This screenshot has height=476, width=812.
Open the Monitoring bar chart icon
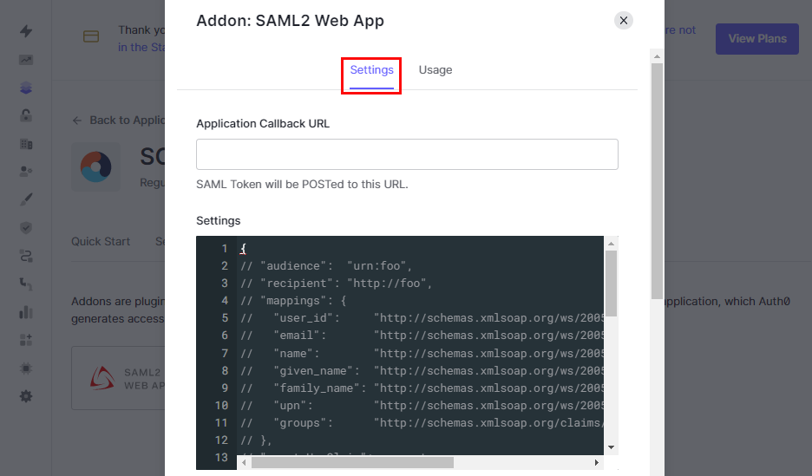coord(26,312)
